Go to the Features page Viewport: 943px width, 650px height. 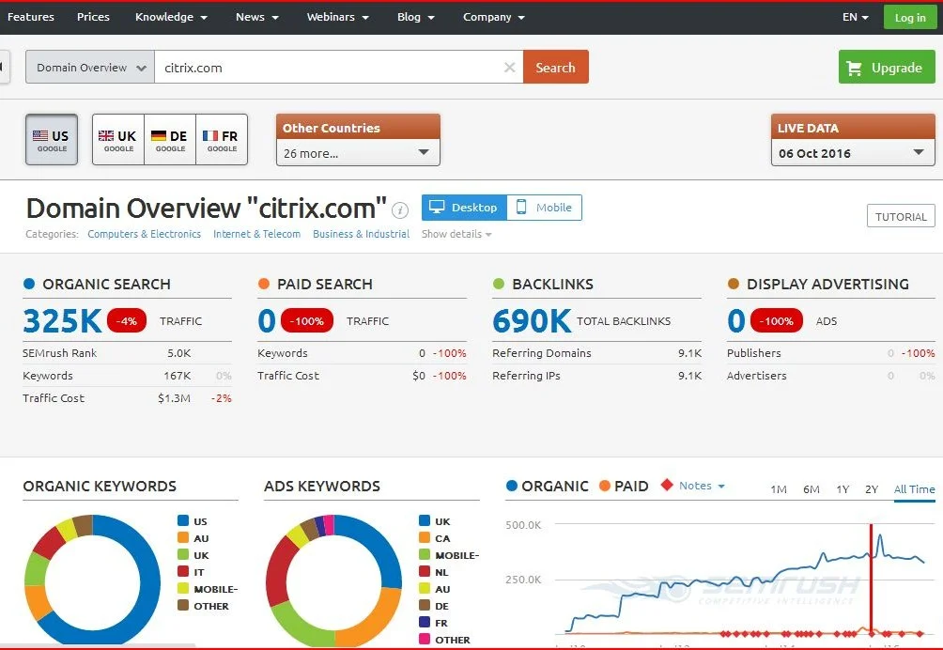pyautogui.click(x=31, y=17)
